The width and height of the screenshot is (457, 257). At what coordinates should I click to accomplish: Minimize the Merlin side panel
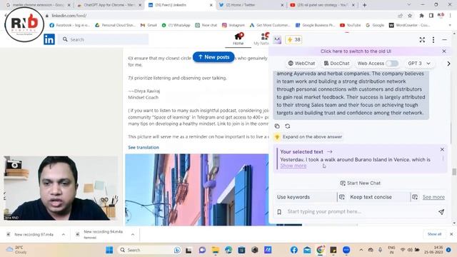pos(444,40)
